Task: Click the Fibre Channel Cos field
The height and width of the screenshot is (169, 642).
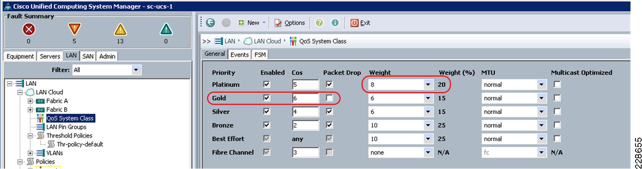Action: [305, 152]
